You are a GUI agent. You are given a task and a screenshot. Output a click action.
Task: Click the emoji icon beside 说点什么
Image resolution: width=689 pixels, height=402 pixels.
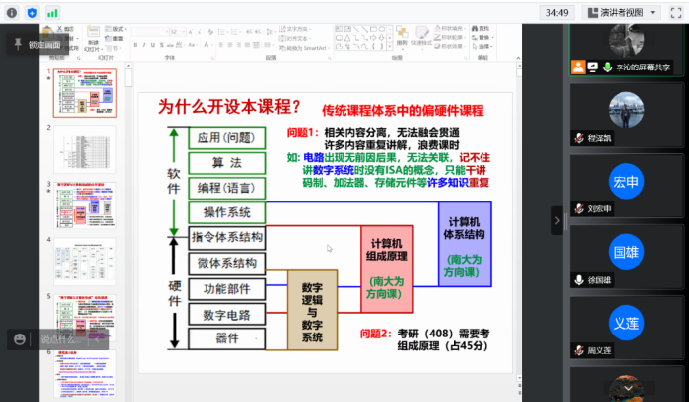[x=19, y=339]
